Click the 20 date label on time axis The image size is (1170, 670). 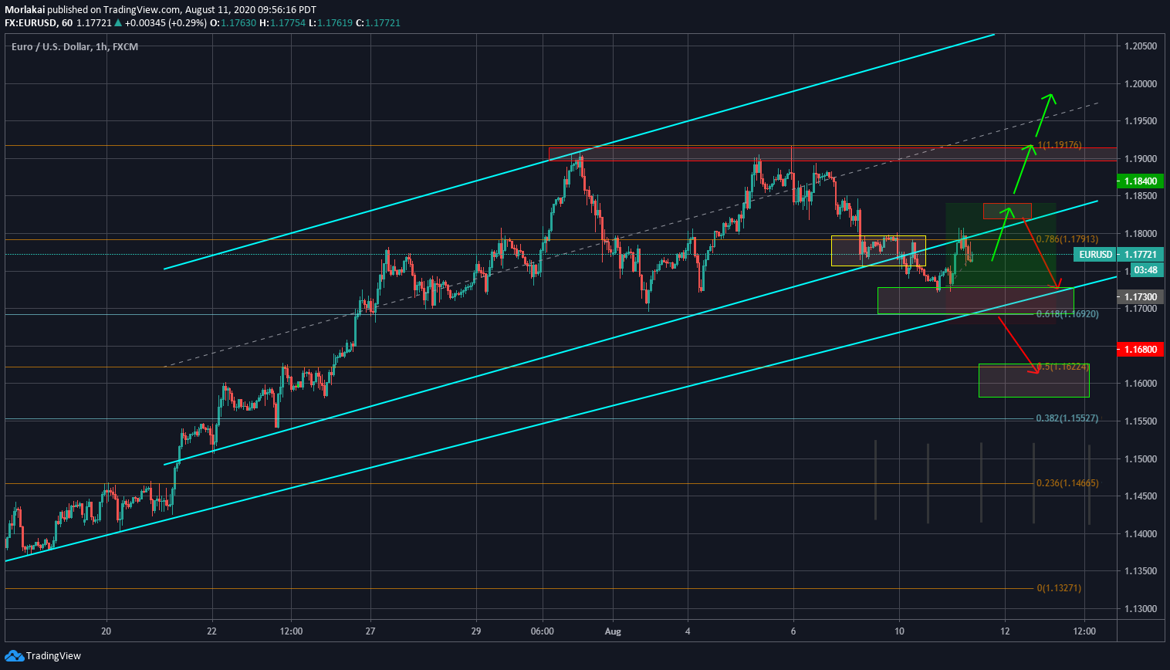pyautogui.click(x=106, y=631)
